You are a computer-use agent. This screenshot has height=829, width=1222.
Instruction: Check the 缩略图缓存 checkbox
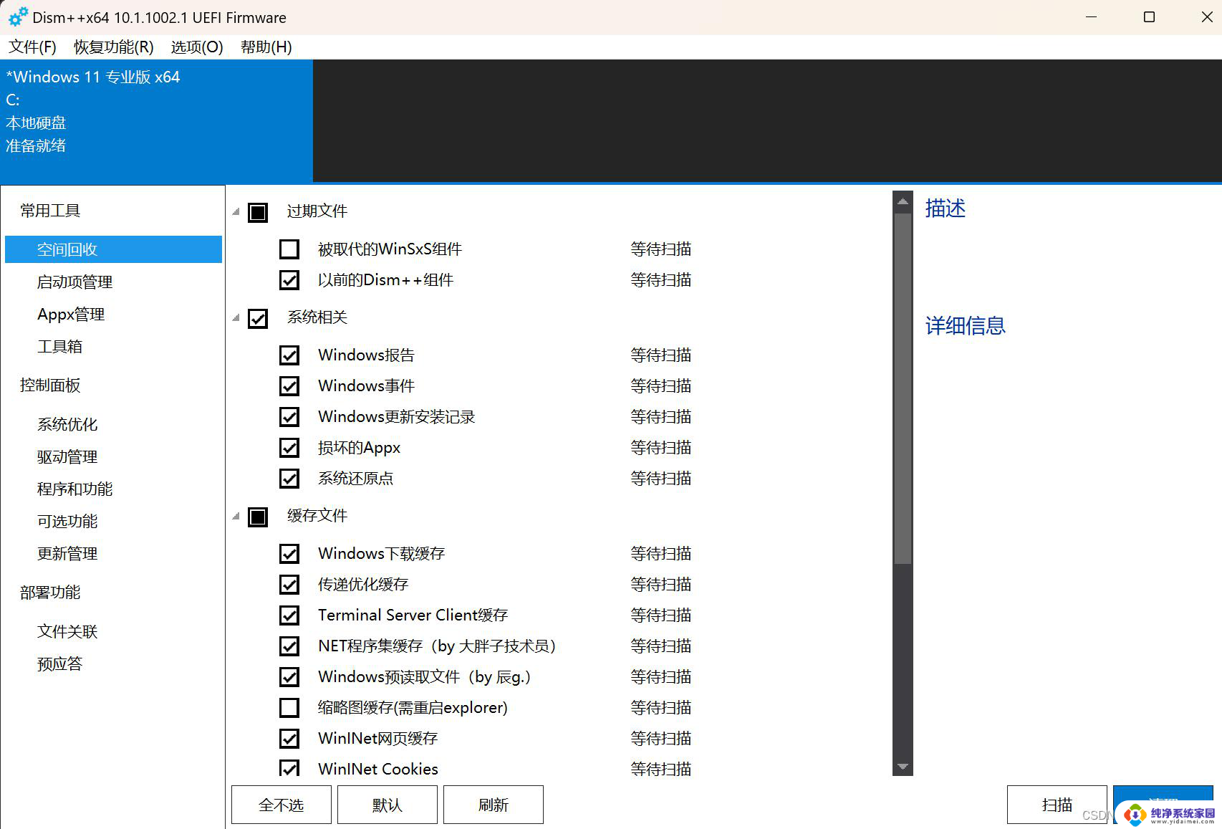pyautogui.click(x=289, y=708)
